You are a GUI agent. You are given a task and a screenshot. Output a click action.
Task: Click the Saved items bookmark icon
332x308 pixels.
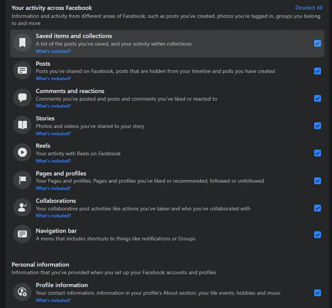(22, 43)
